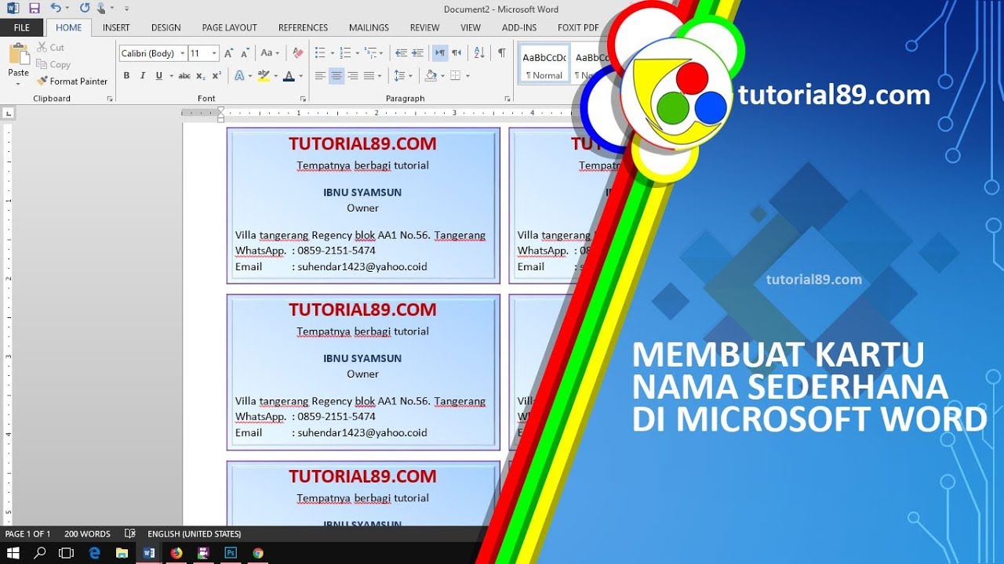Toggle strikethrough formatting
Image resolution: width=1004 pixels, height=564 pixels.
[184, 76]
